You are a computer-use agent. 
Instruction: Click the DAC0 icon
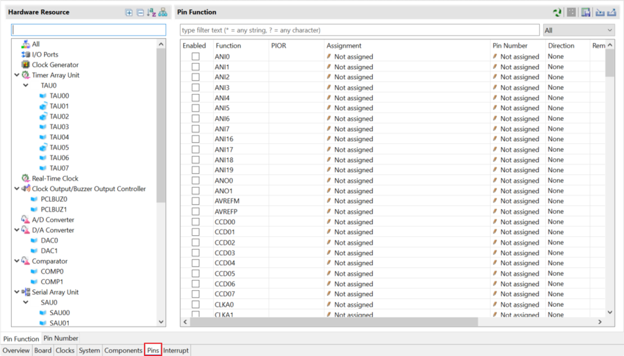tap(34, 240)
